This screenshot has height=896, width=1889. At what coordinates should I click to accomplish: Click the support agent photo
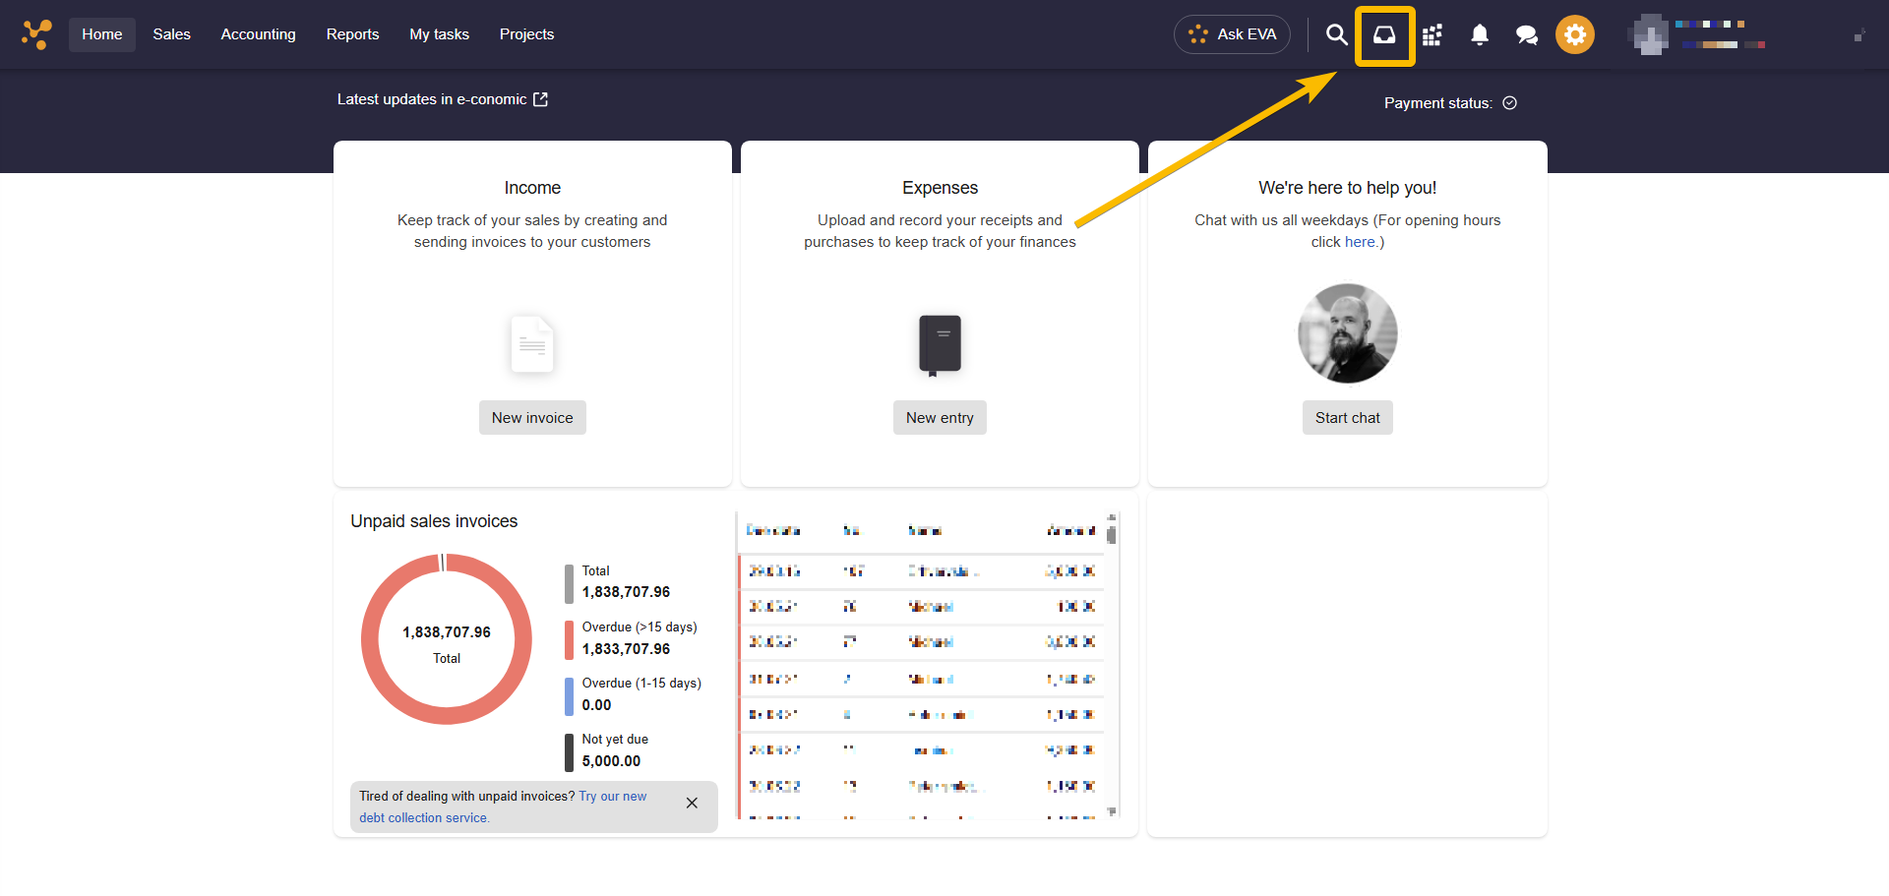(x=1347, y=333)
